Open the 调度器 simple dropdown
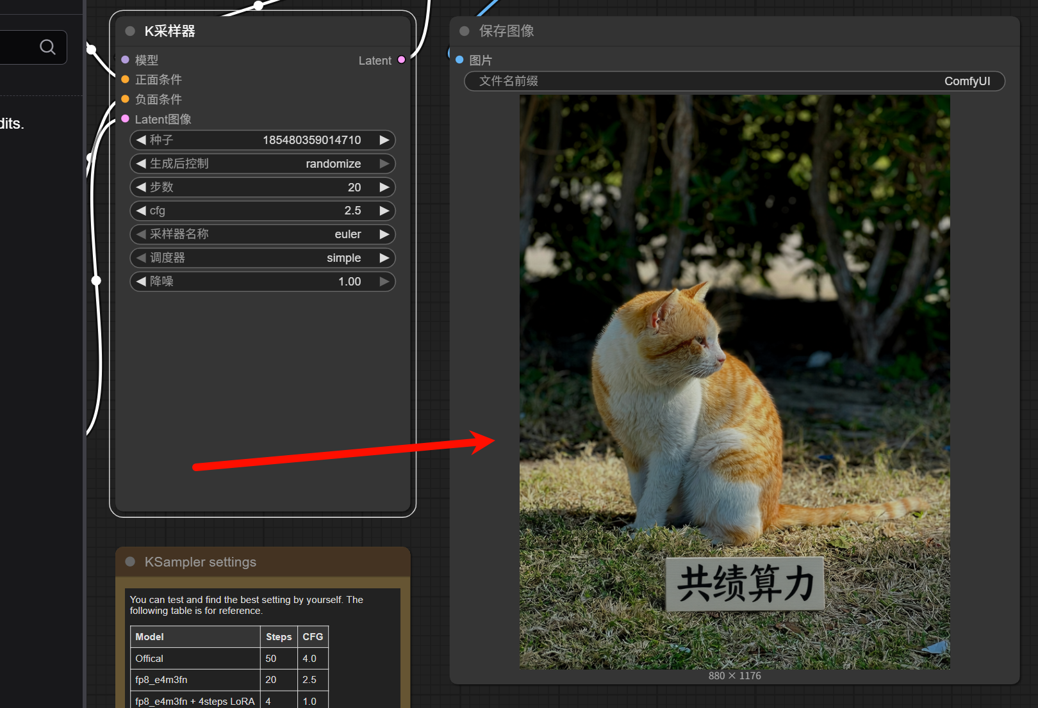This screenshot has width=1038, height=708. pos(263,258)
